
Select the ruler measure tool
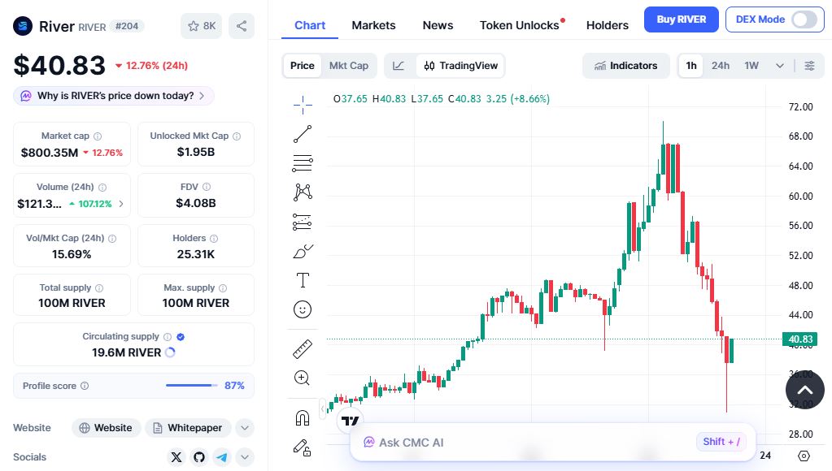tap(303, 349)
